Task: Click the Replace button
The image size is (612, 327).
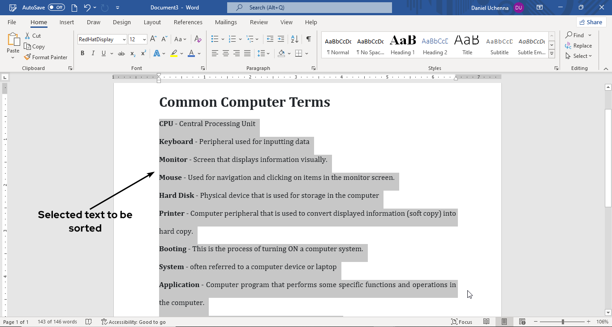Action: point(578,45)
